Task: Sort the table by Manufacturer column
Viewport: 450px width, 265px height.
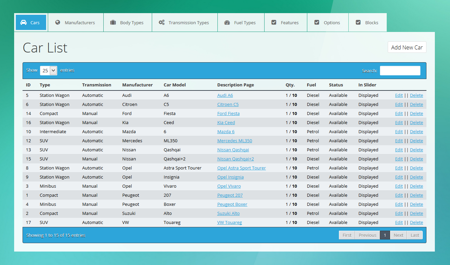Action: (x=137, y=85)
